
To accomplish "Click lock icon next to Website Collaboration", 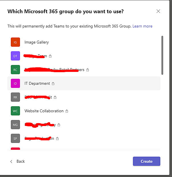I will (x=67, y=111).
